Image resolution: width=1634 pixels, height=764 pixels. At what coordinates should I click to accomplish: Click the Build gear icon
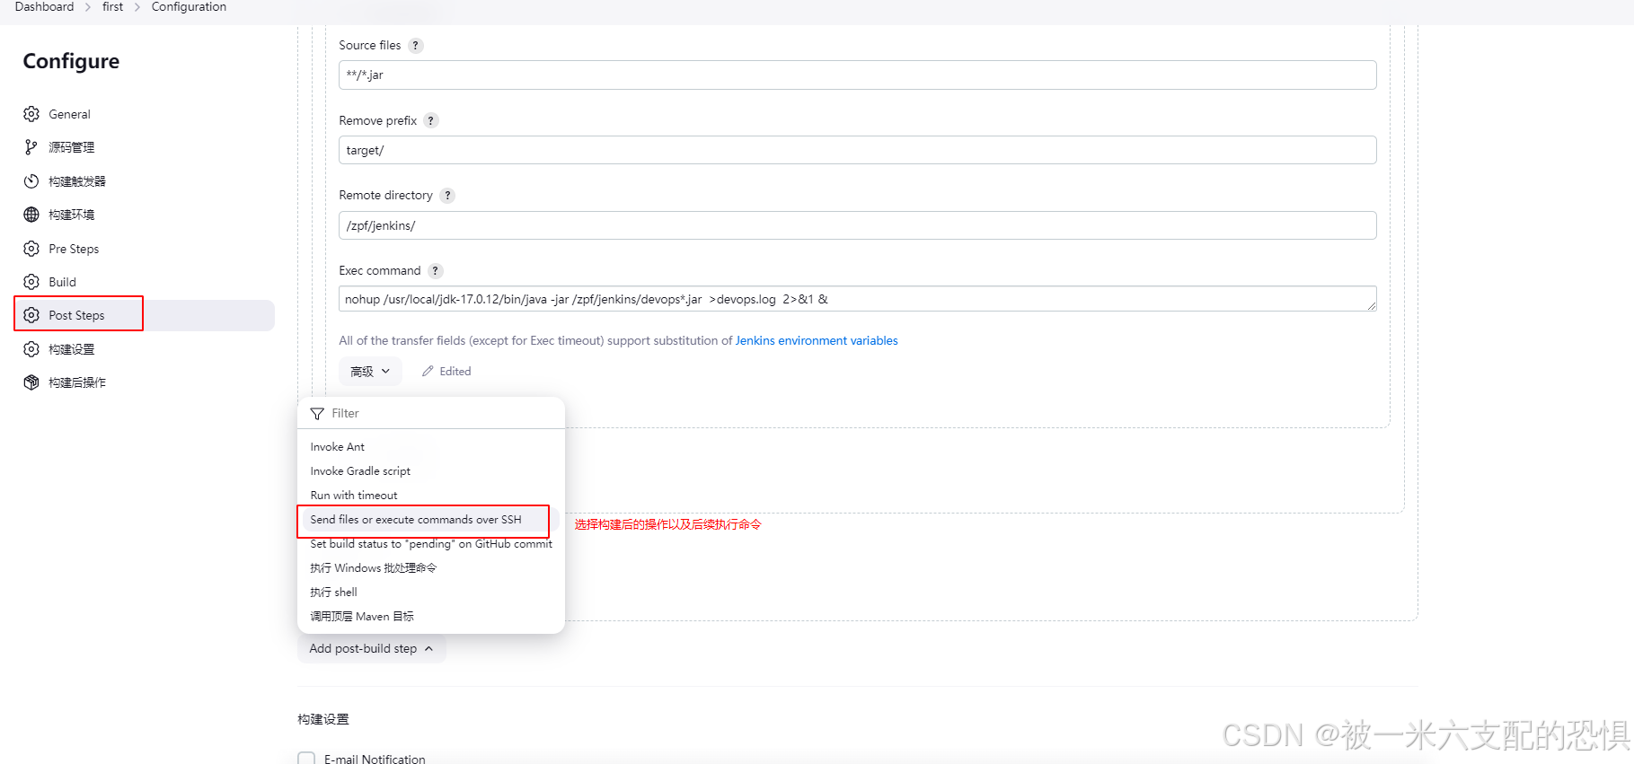pos(31,282)
